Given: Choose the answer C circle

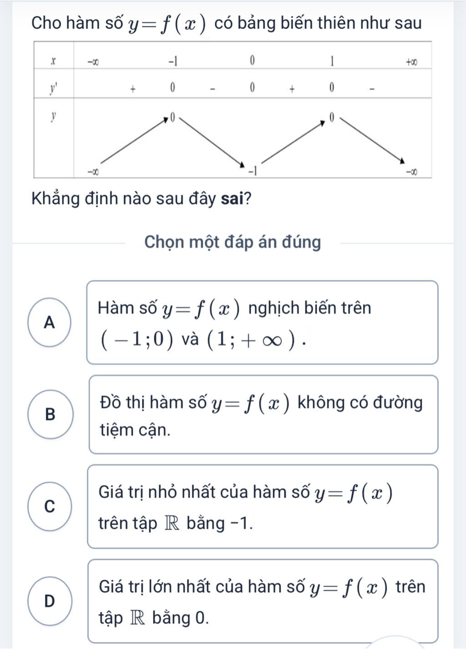Looking at the screenshot, I should tap(50, 506).
